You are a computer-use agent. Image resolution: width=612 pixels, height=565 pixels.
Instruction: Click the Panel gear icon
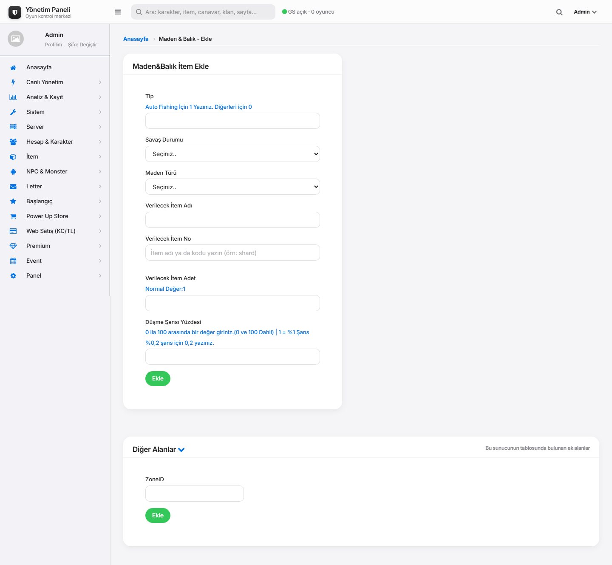click(x=13, y=276)
